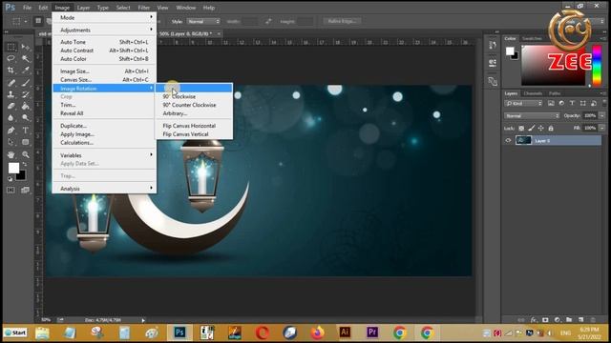Open the Style dropdown in options bar
The width and height of the screenshot is (611, 343).
click(x=203, y=21)
